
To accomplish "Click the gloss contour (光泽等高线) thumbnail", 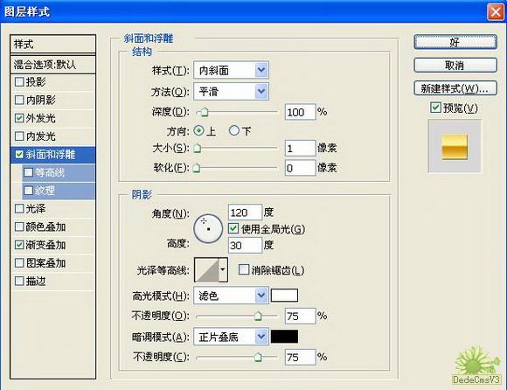I will tap(206, 269).
